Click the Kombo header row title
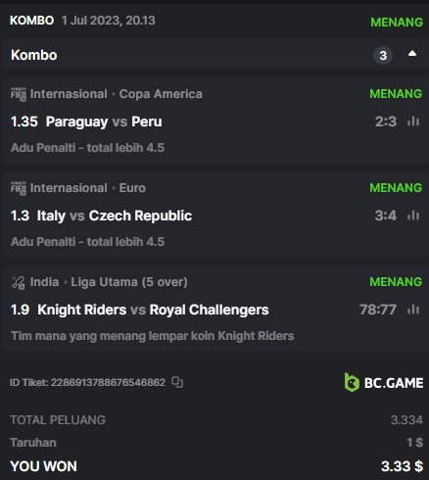The height and width of the screenshot is (480, 429). 34,55
